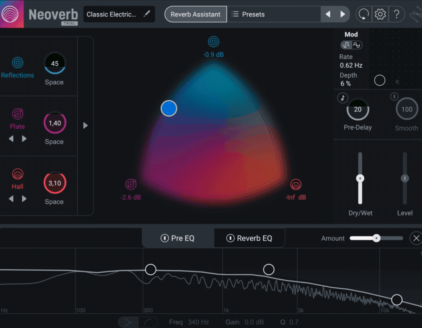Choose the low-cut filter shape button

coord(128,322)
